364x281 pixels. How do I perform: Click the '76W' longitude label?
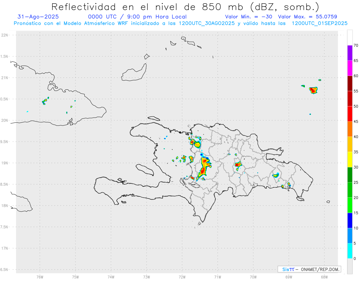point(40,277)
